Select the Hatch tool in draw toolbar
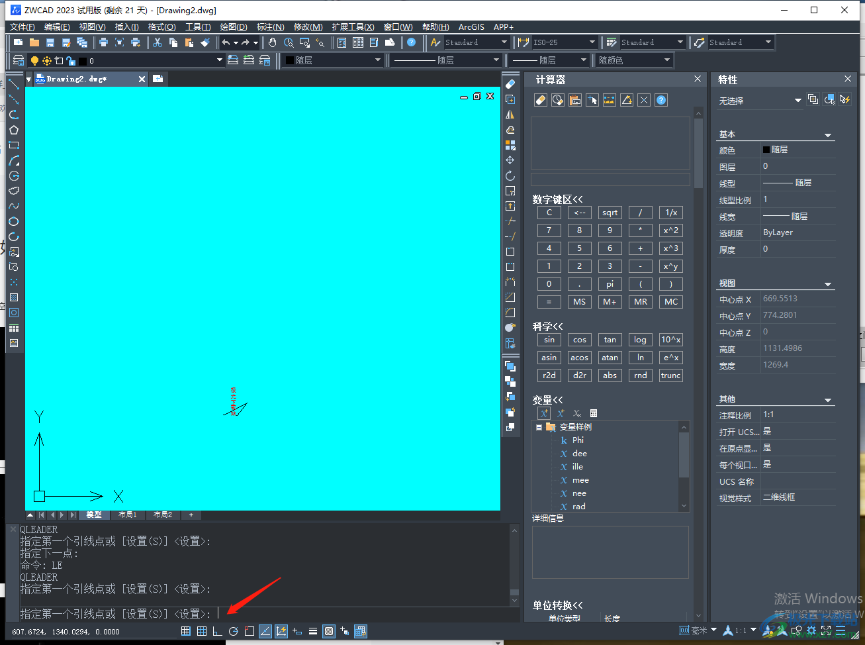The height and width of the screenshot is (645, 865). (14, 297)
